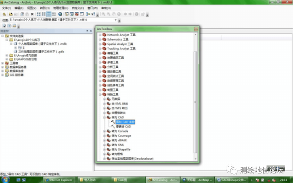Click the What's This help icon
The width and height of the screenshot is (293, 183).
[93, 14]
